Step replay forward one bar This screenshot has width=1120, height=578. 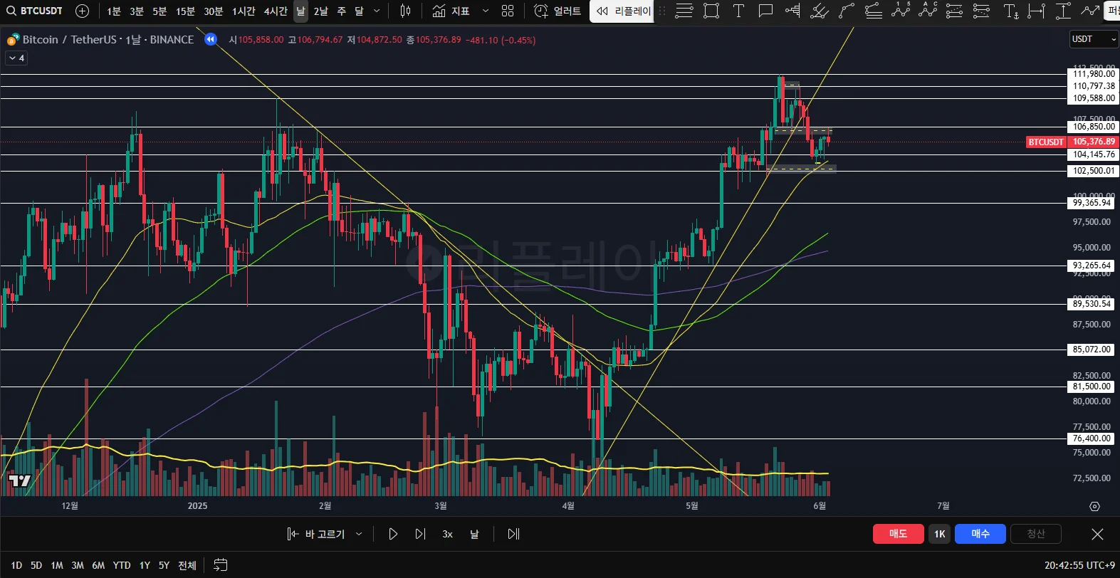pyautogui.click(x=420, y=534)
